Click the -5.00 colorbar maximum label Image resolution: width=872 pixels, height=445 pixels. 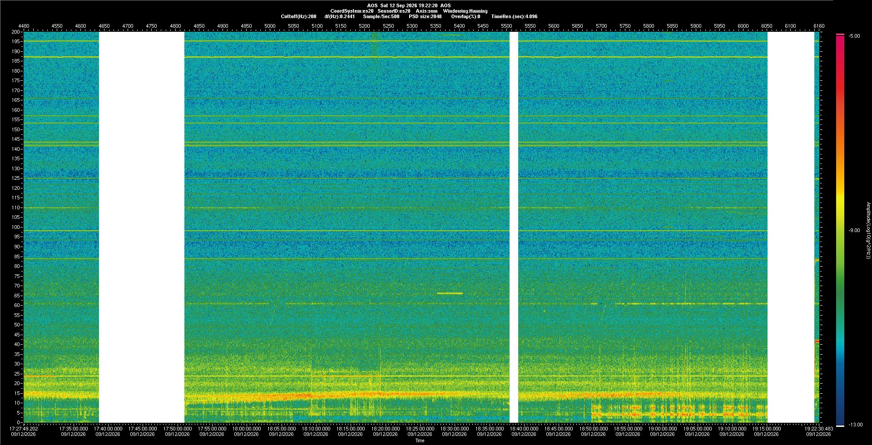(x=854, y=36)
